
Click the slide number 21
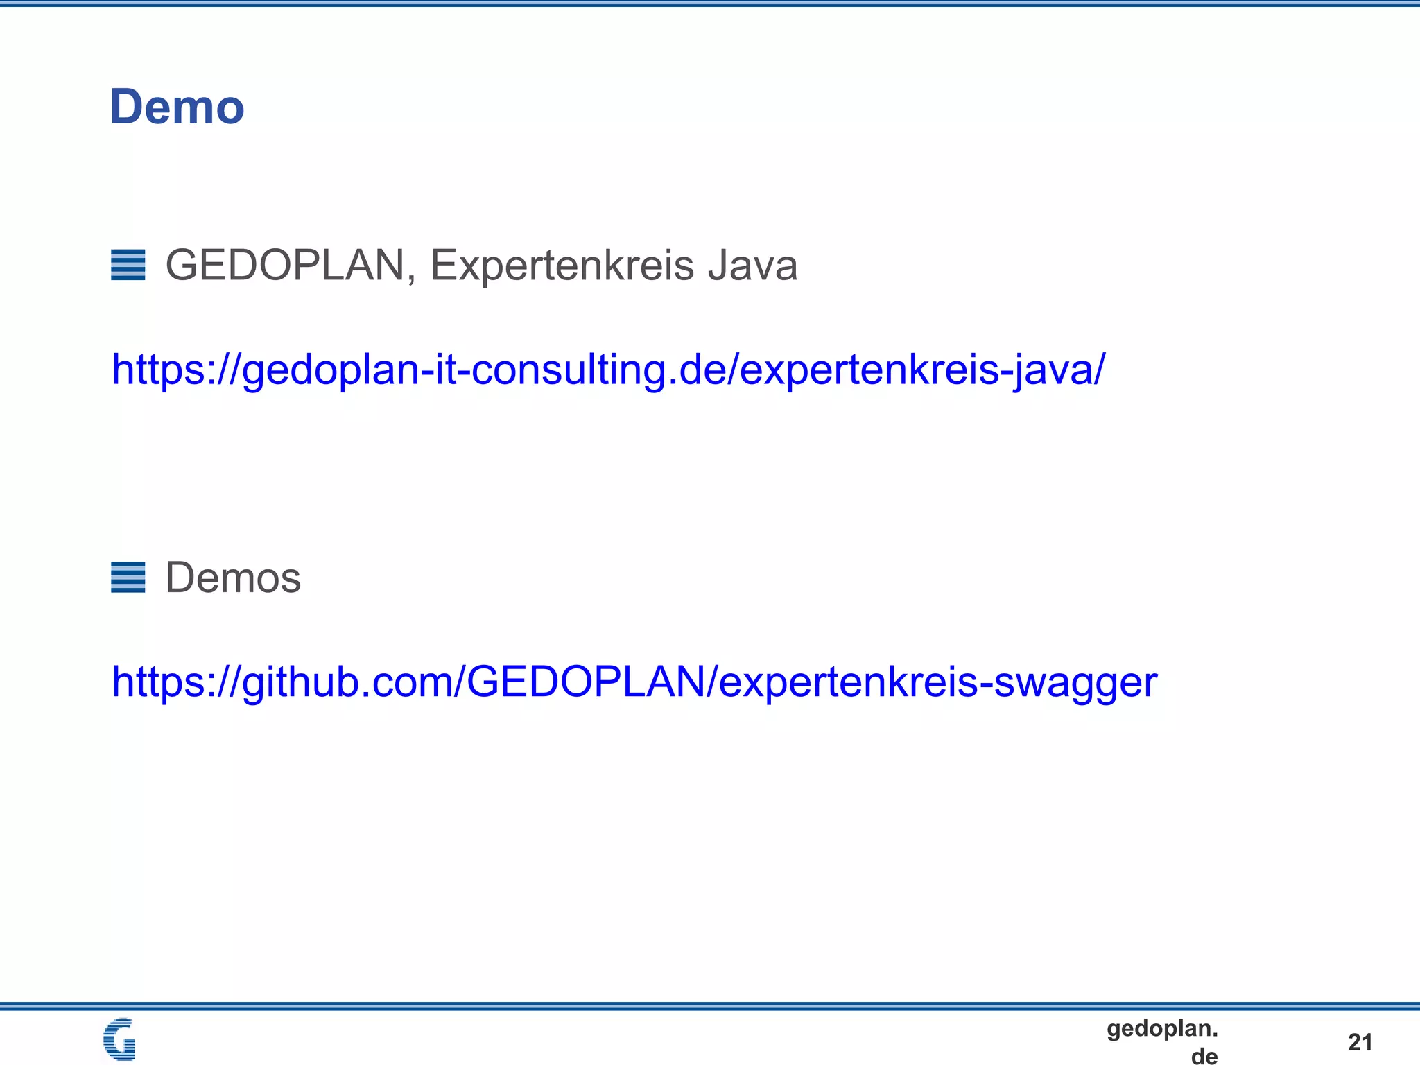(1360, 1042)
